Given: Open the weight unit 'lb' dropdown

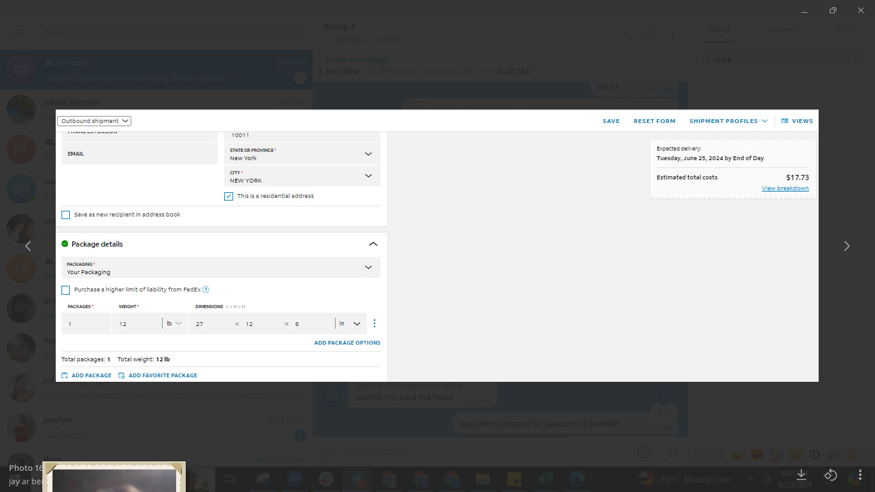Looking at the screenshot, I should click(x=174, y=324).
